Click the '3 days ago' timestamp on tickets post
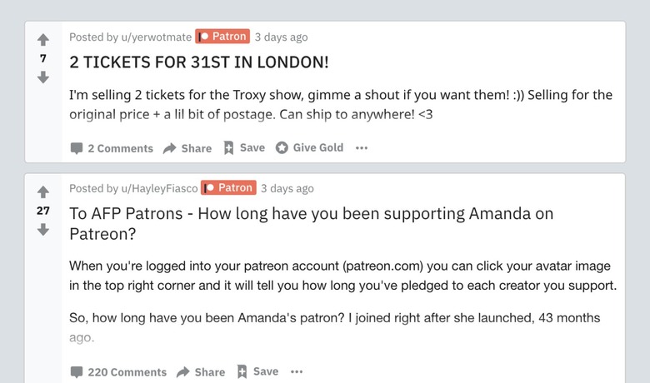The height and width of the screenshot is (383, 650). pyautogui.click(x=281, y=37)
